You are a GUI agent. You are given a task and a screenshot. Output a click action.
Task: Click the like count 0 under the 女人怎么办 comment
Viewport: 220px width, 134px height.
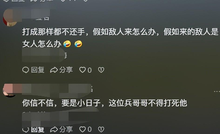pyautogui.click(x=90, y=70)
